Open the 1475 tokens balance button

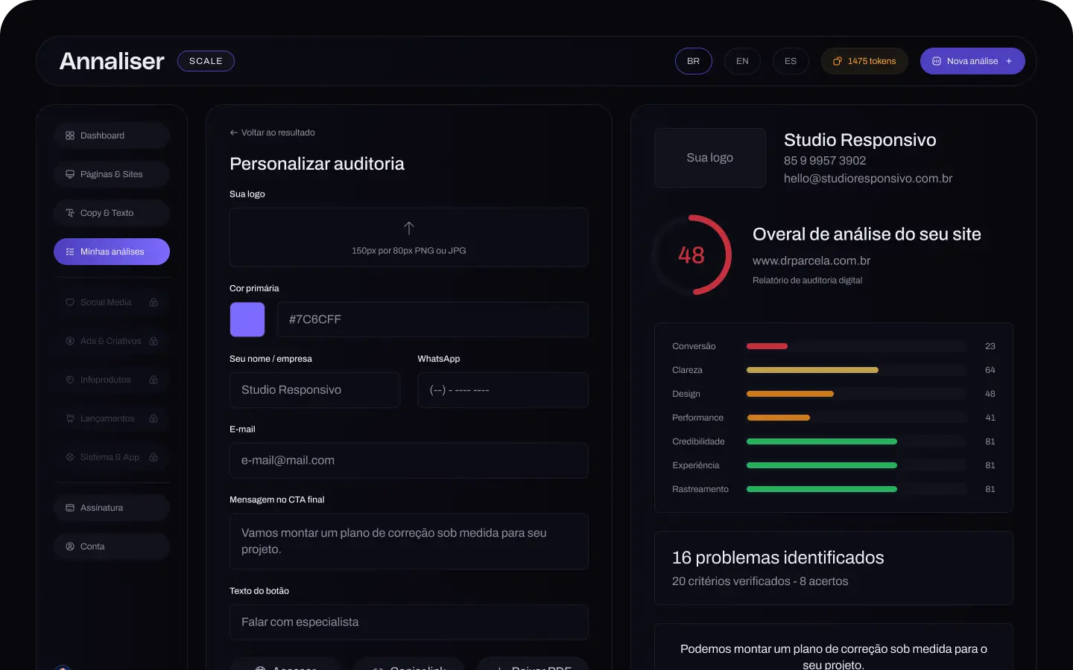point(864,61)
